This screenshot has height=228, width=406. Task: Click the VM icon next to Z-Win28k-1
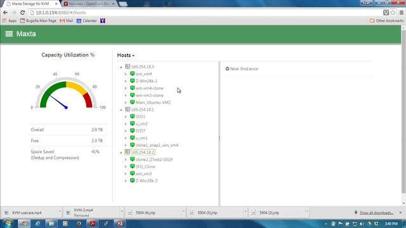tap(133, 81)
